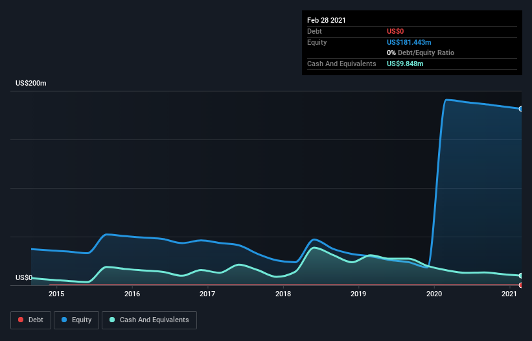Click the US$181.443m equity value
Image resolution: width=532 pixels, height=341 pixels.
point(409,42)
